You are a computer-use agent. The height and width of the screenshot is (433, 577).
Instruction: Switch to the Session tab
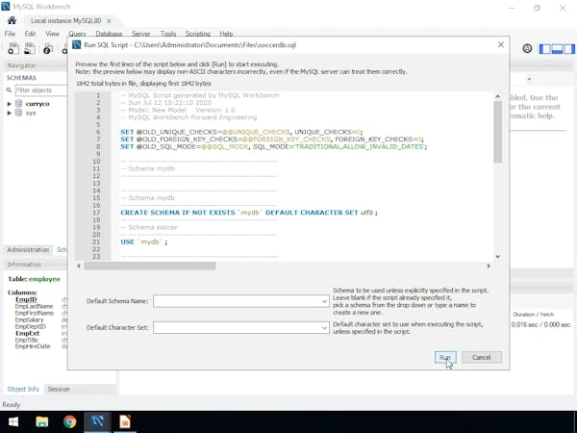[59, 389]
